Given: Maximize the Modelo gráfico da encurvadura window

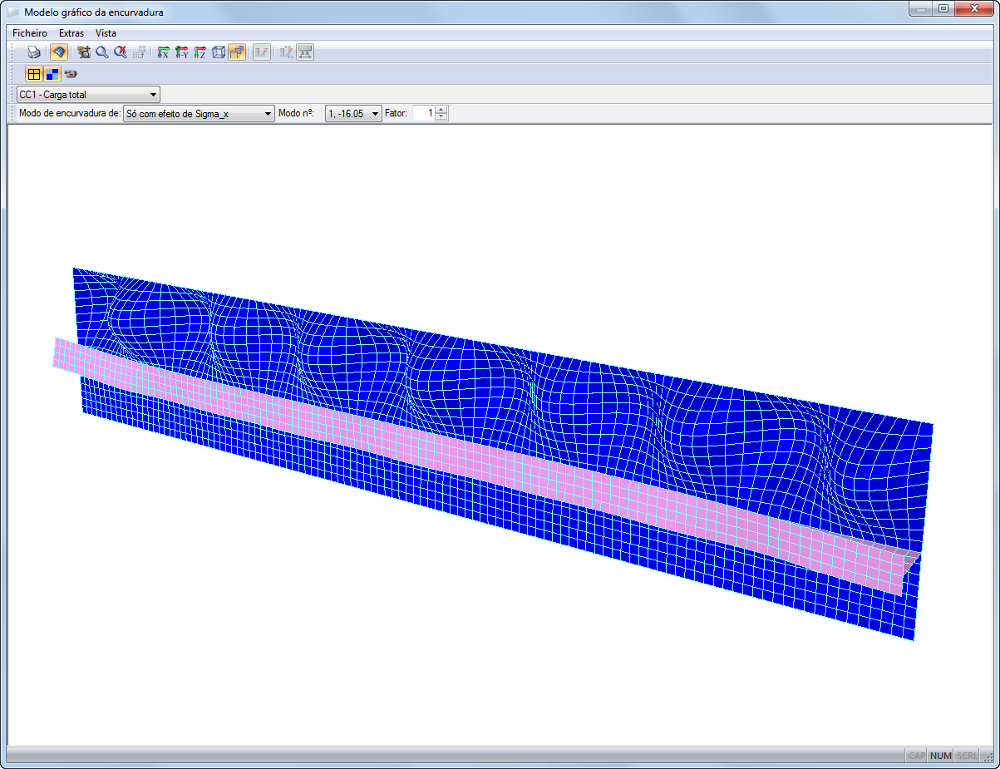Looking at the screenshot, I should tap(943, 8).
